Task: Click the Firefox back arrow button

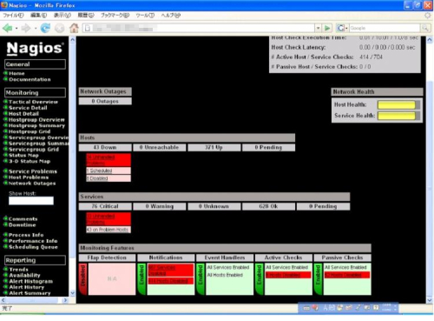Action: click(x=7, y=28)
